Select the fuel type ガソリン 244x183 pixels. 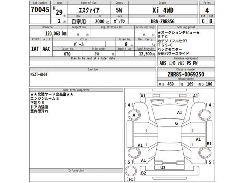click(119, 21)
